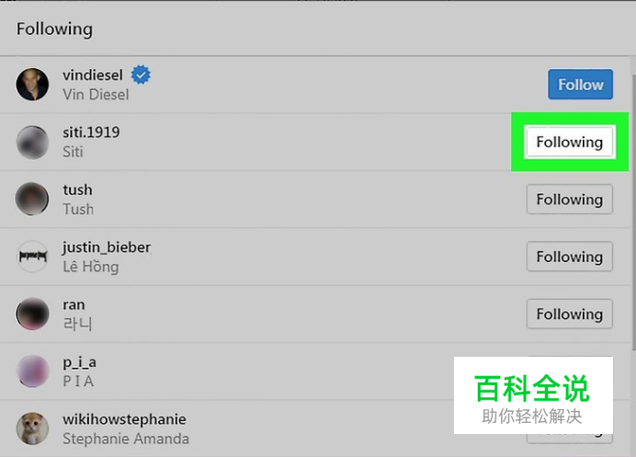Open siti.1919's profile avatar

pos(32,142)
